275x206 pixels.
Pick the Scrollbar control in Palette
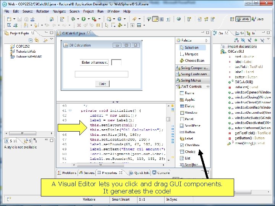pyautogui.click(x=189, y=165)
